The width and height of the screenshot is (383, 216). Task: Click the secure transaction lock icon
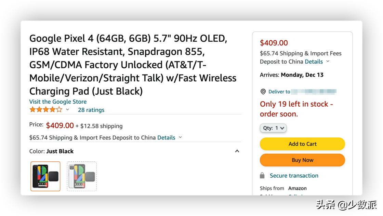[x=262, y=176]
